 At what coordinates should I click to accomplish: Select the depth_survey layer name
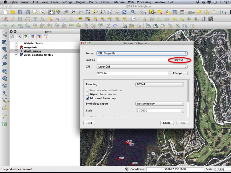[33, 51]
